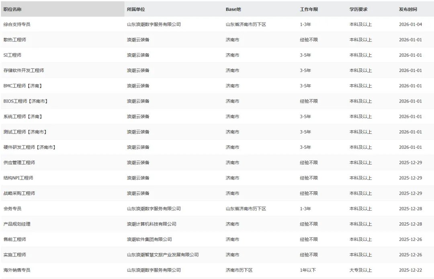Select 山东浪潮数字服务有限公司 in the 综合支持专员 row
This screenshot has width=434, height=279.
[154, 25]
